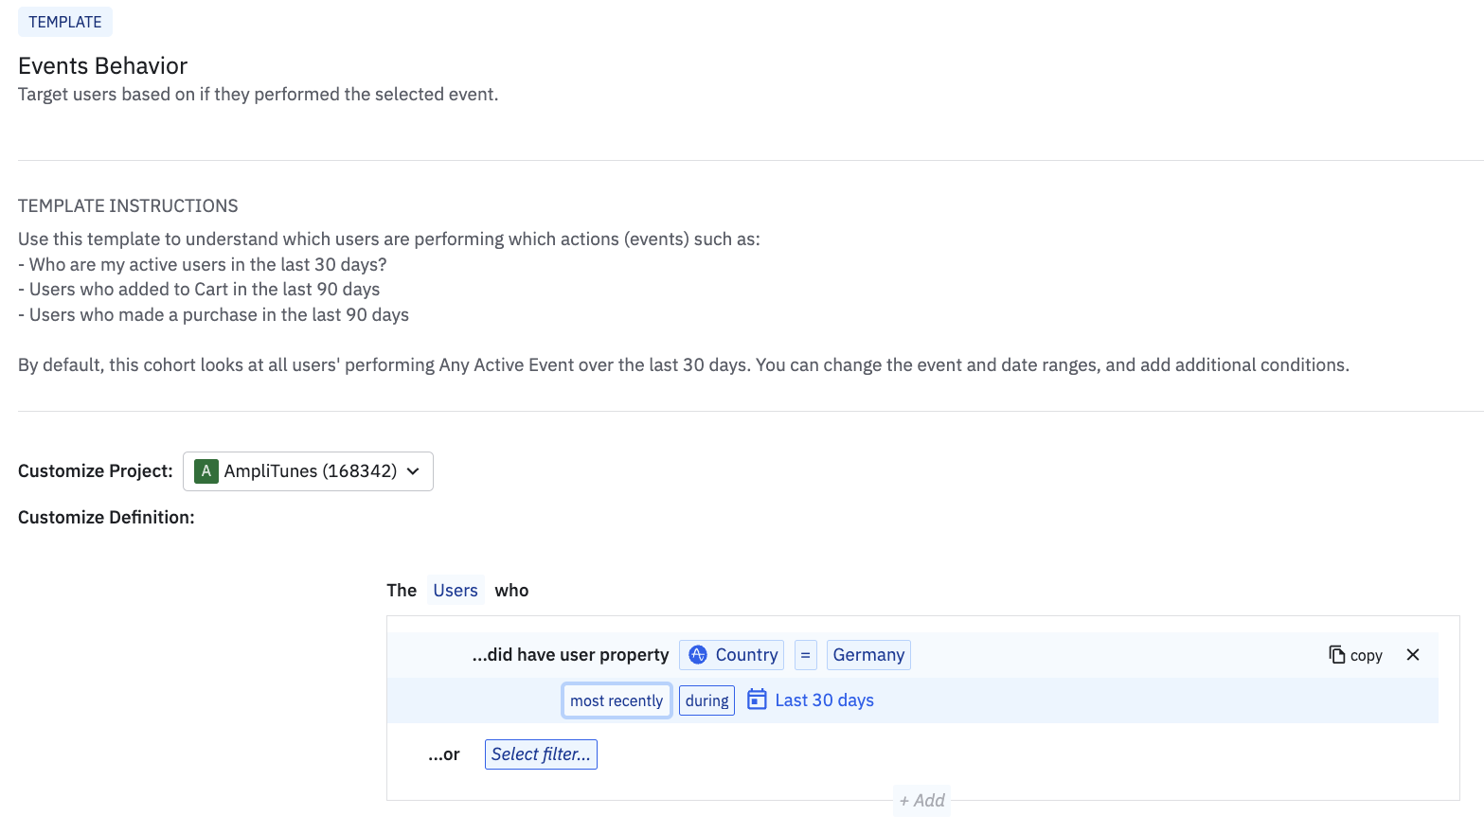1484x833 pixels.
Task: Open the most recently selector
Action: pos(617,700)
